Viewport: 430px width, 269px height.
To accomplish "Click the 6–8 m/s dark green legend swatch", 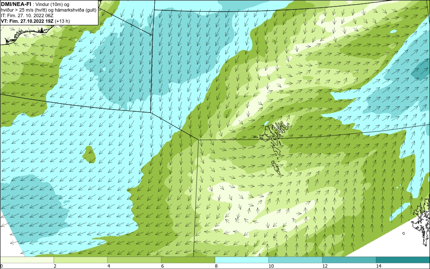I will (188, 260).
